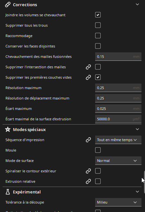Click the Expérimental flask icon
This screenshot has width=145, height=212.
[8, 192]
